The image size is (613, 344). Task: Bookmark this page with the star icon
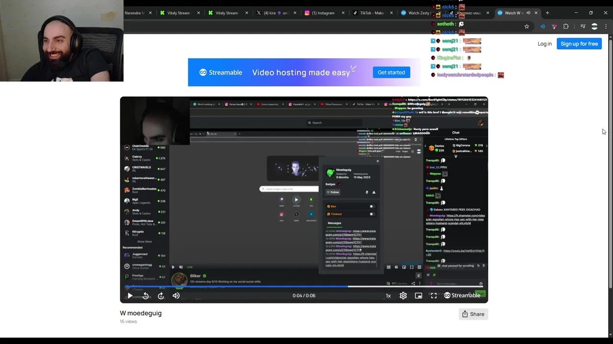(527, 26)
